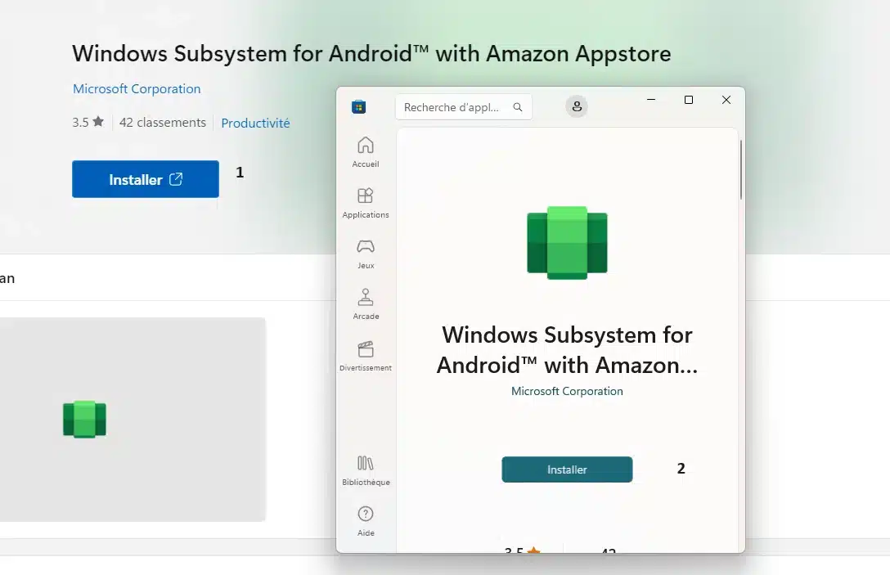Open Microsoft Corporation link on web page
Screen dimensions: 890x575
(137, 89)
